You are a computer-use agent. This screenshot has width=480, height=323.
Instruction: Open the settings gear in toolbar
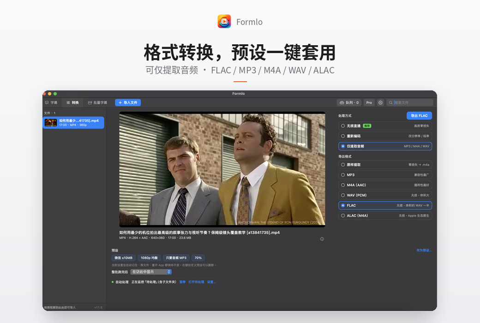(x=380, y=102)
